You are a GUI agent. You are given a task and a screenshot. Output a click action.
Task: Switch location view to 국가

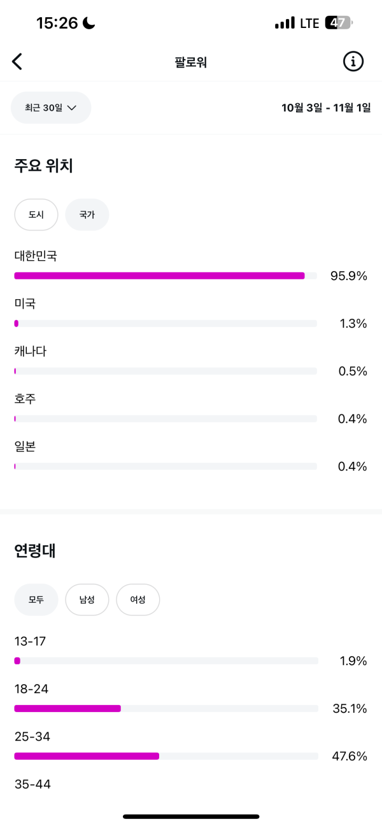(87, 214)
